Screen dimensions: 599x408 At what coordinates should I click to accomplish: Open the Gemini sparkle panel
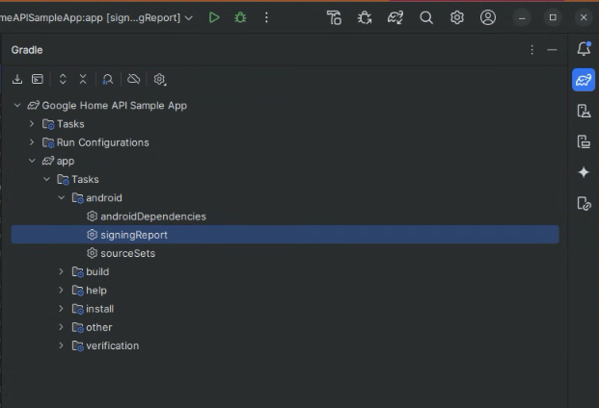coord(583,172)
